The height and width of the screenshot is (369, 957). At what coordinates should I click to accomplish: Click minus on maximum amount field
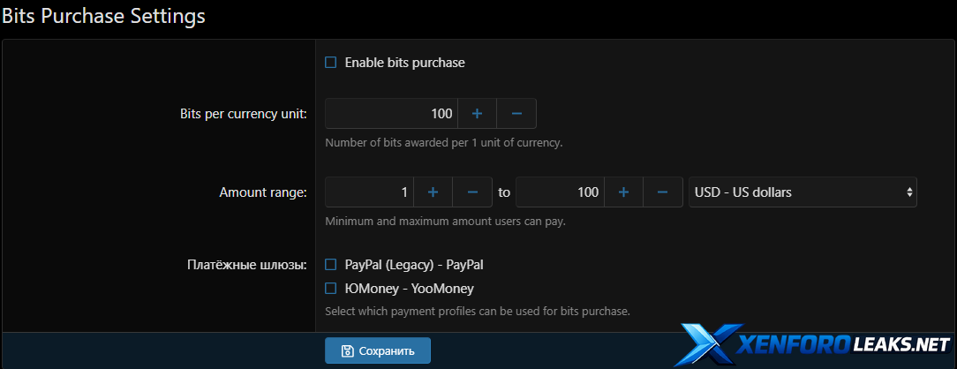[x=663, y=192]
